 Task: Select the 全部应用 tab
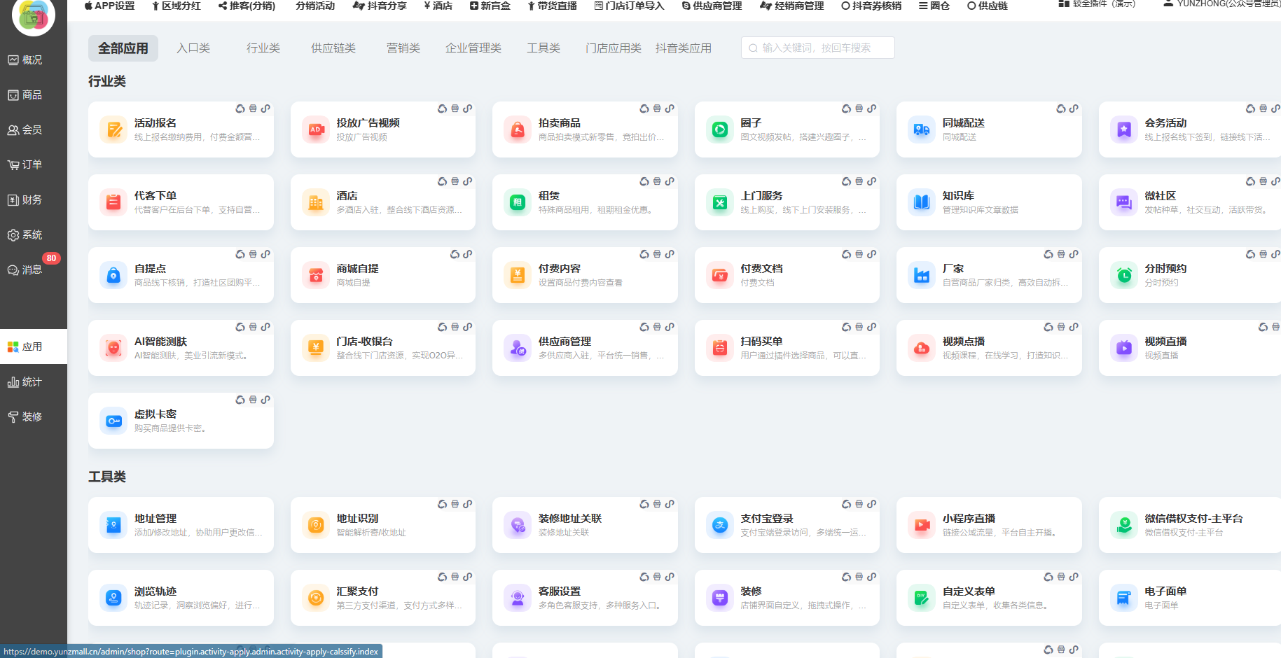pyautogui.click(x=123, y=48)
